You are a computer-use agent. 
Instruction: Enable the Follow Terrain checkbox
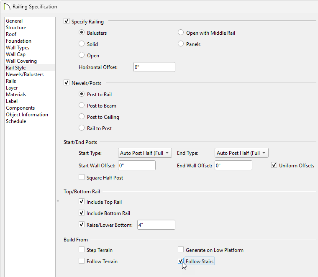coord(82,261)
